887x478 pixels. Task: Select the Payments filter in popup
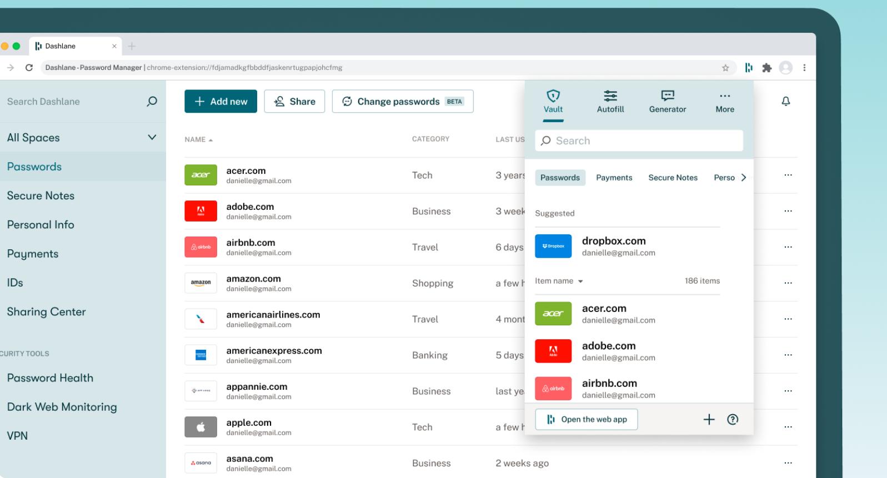click(614, 178)
